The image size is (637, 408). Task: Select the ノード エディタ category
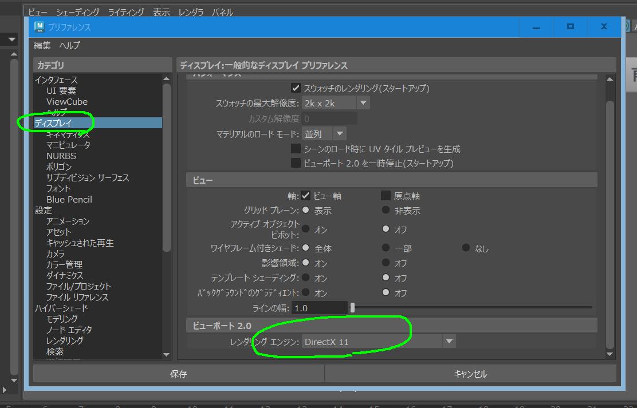[x=69, y=330]
